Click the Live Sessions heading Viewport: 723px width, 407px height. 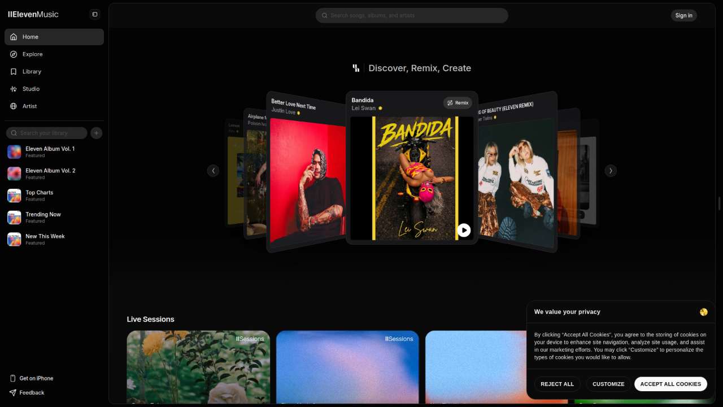150,319
